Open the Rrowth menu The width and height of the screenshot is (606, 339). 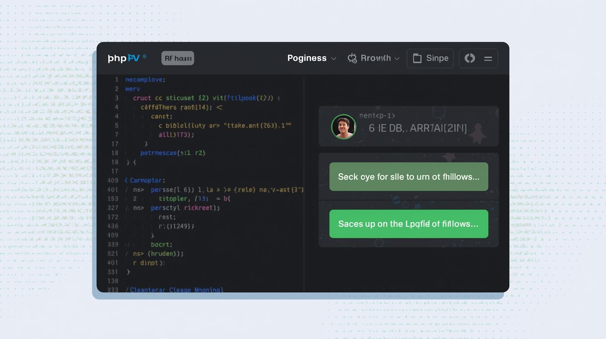point(375,58)
